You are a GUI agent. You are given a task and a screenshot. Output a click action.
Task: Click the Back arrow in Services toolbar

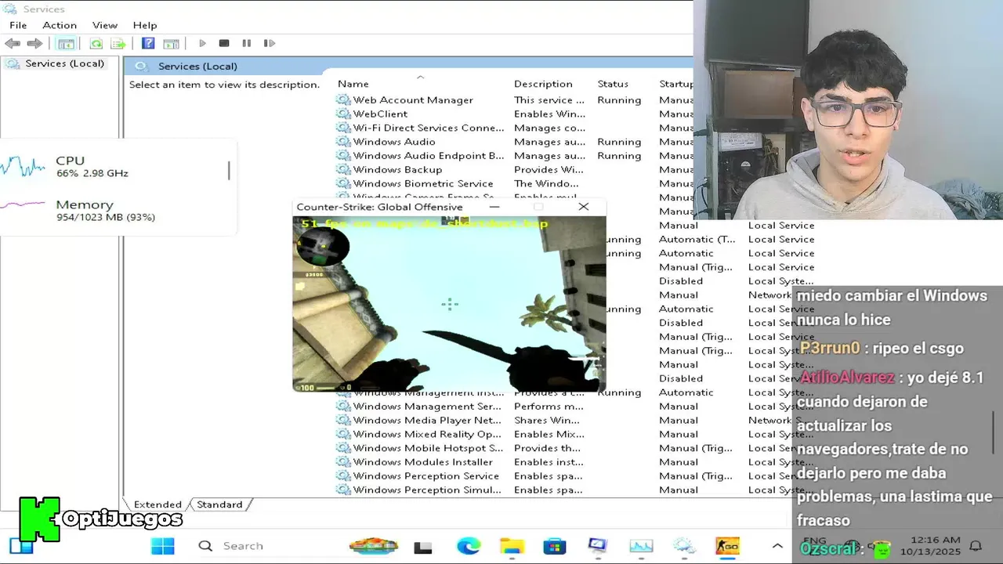pyautogui.click(x=13, y=44)
